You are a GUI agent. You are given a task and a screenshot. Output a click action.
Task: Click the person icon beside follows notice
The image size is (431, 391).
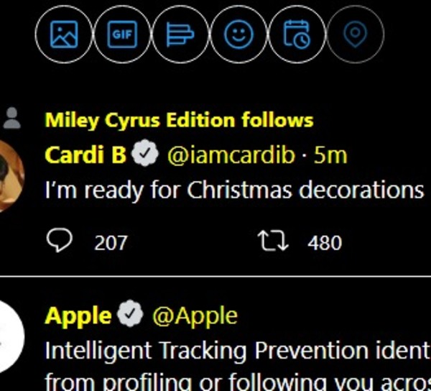(11, 118)
